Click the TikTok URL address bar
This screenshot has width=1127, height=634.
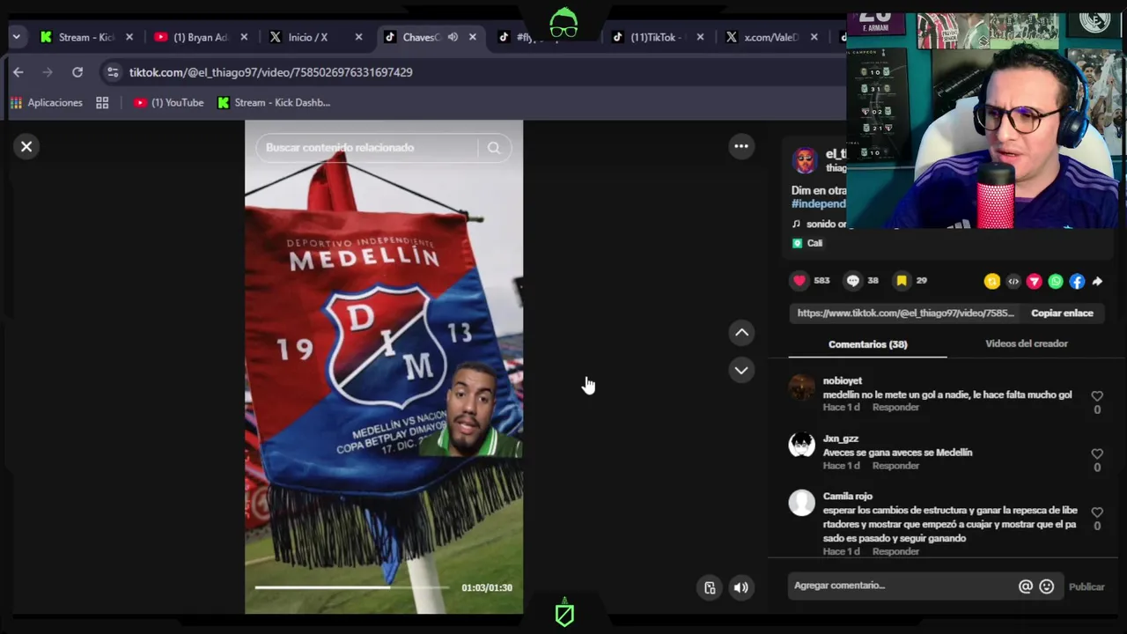(270, 72)
